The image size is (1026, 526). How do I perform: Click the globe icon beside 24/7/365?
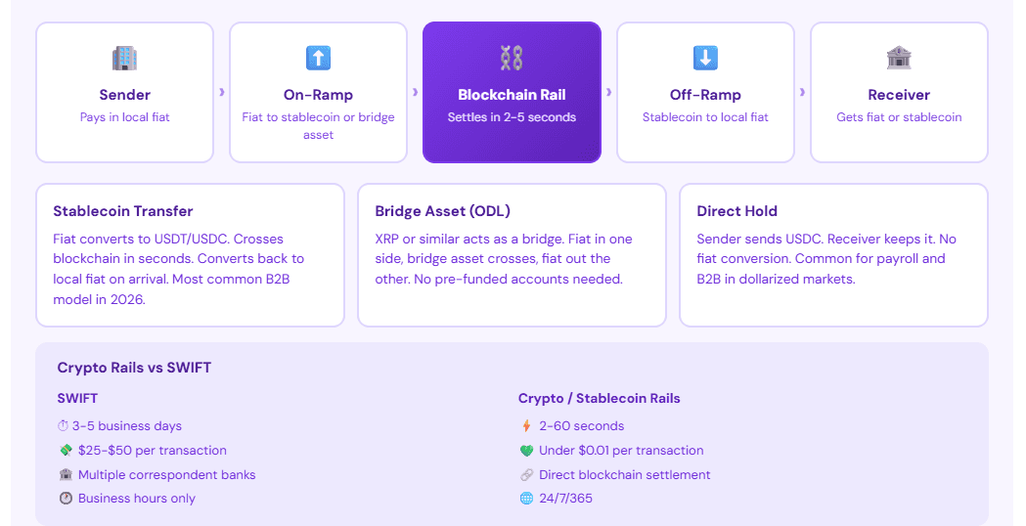[x=526, y=499]
